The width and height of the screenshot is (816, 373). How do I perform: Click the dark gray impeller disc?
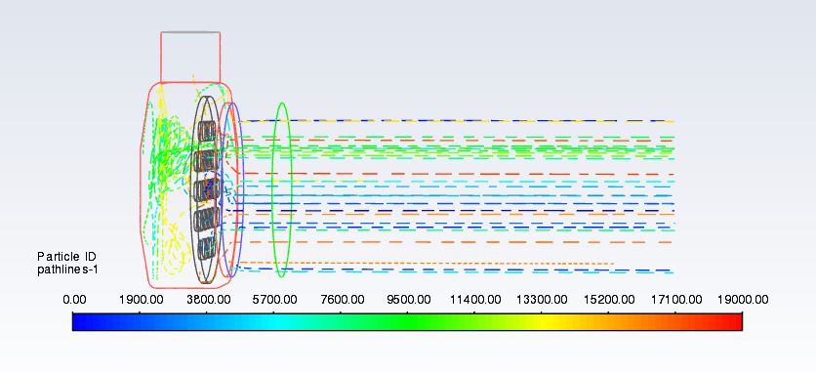[206, 189]
